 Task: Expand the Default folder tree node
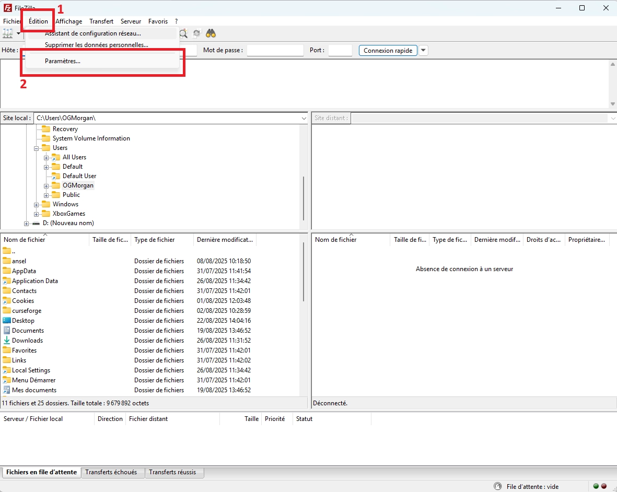coord(46,167)
